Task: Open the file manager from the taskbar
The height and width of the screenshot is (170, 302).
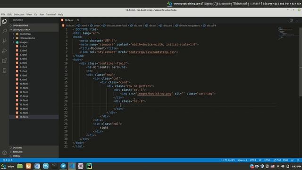Action: coord(20,166)
